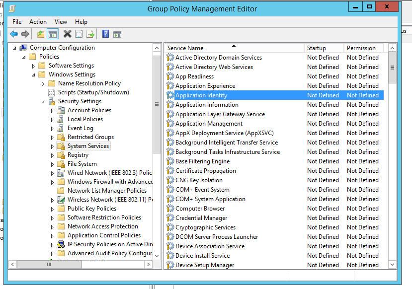Sort by Service Name column header
The width and height of the screenshot is (412, 289).
click(235, 48)
